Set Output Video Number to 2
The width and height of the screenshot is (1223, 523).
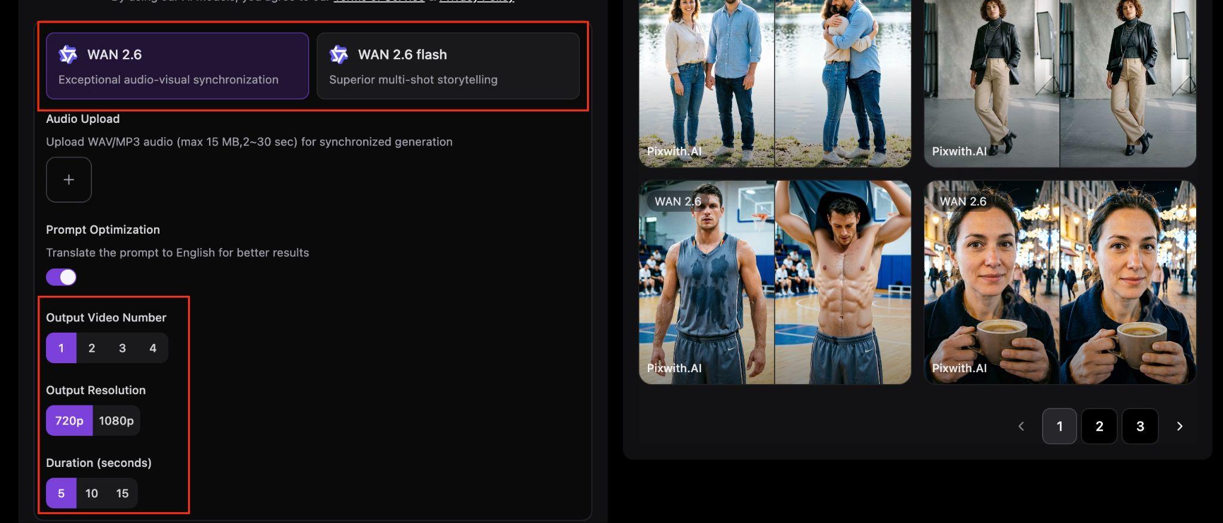tap(92, 348)
